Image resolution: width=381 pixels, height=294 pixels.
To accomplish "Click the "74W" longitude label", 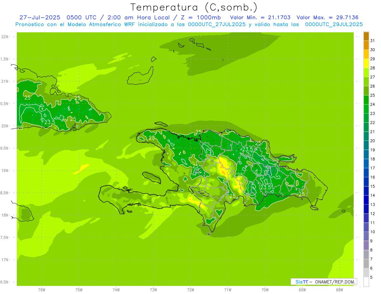I will click(116, 290).
